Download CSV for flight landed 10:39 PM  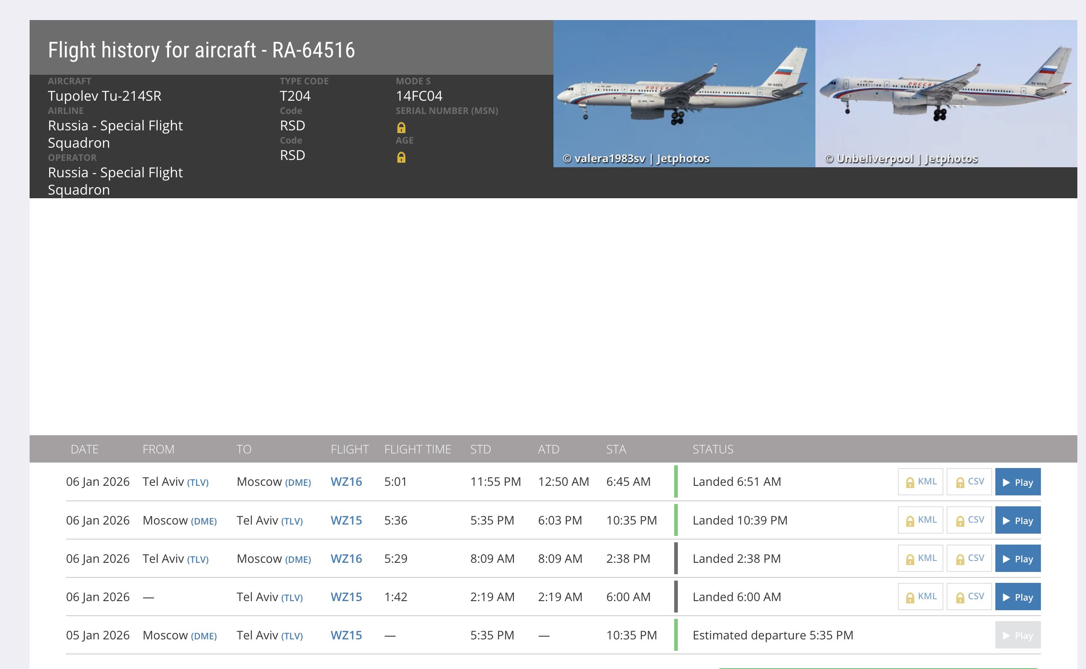click(x=969, y=520)
